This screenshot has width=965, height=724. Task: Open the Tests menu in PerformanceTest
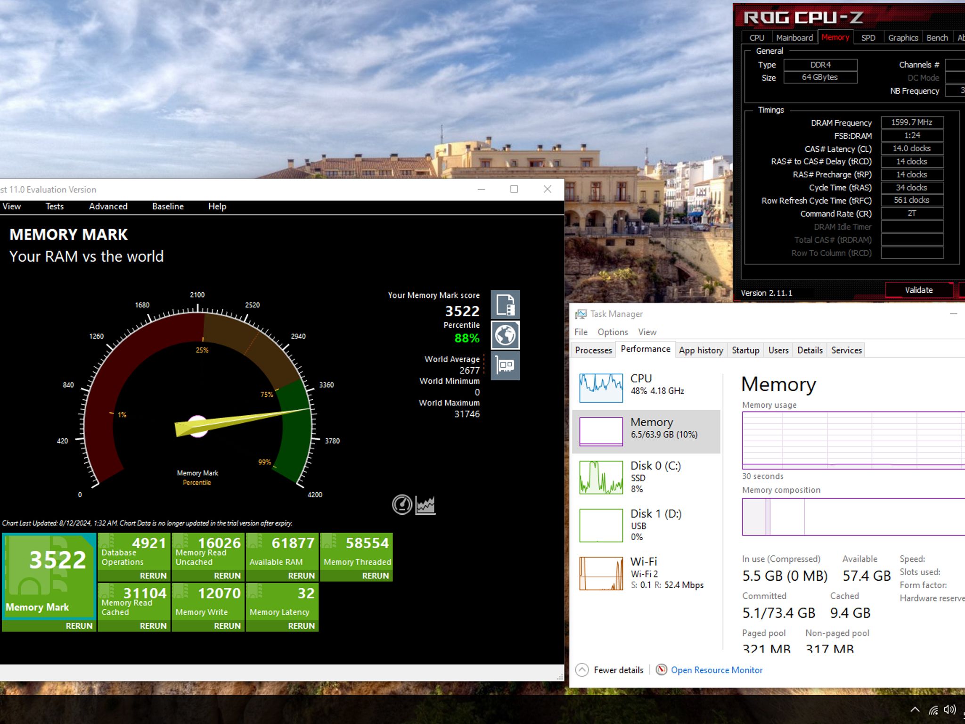pos(54,206)
